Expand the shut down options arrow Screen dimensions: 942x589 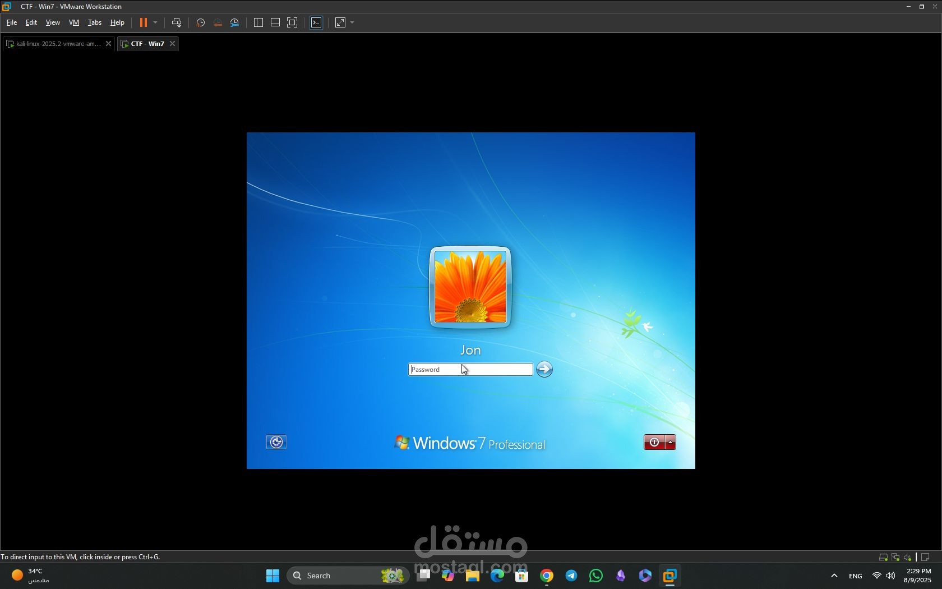pos(670,442)
